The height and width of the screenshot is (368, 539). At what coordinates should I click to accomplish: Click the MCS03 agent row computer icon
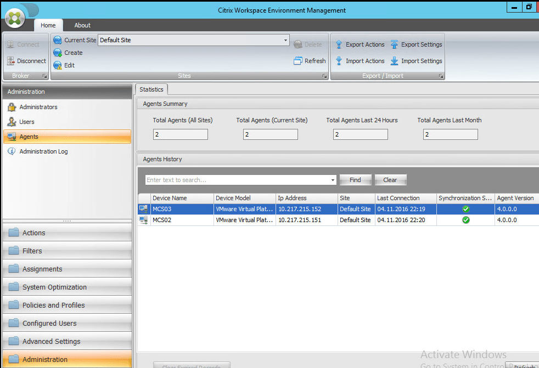click(x=144, y=208)
